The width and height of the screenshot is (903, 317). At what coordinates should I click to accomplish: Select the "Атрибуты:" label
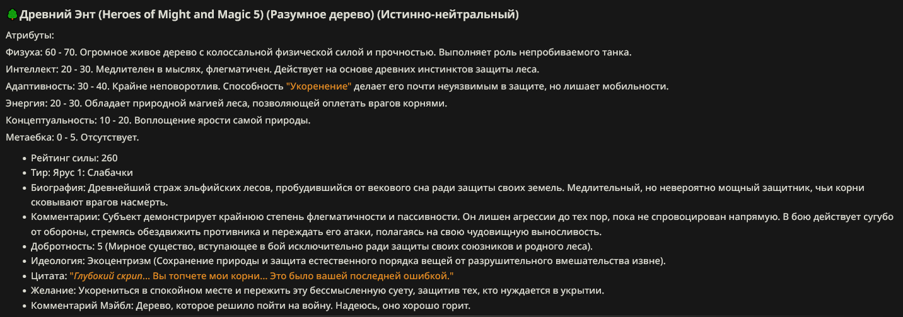(30, 35)
